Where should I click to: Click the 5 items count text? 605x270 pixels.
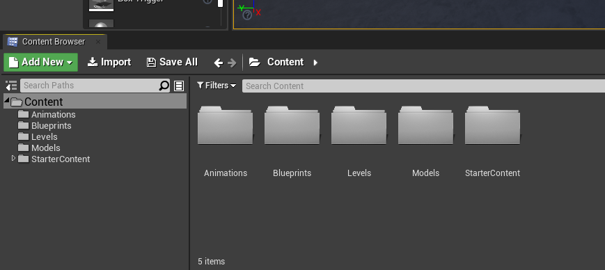click(212, 262)
